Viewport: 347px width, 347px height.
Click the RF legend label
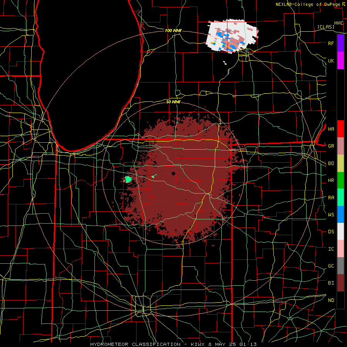[331, 43]
